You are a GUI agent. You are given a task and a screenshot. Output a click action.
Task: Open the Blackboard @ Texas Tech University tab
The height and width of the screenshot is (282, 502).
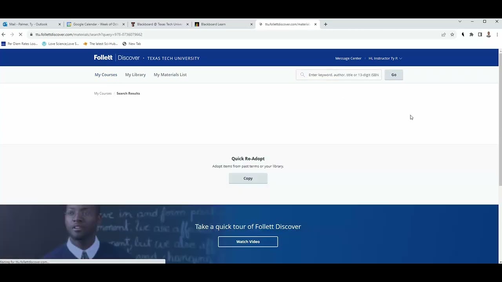click(x=160, y=24)
